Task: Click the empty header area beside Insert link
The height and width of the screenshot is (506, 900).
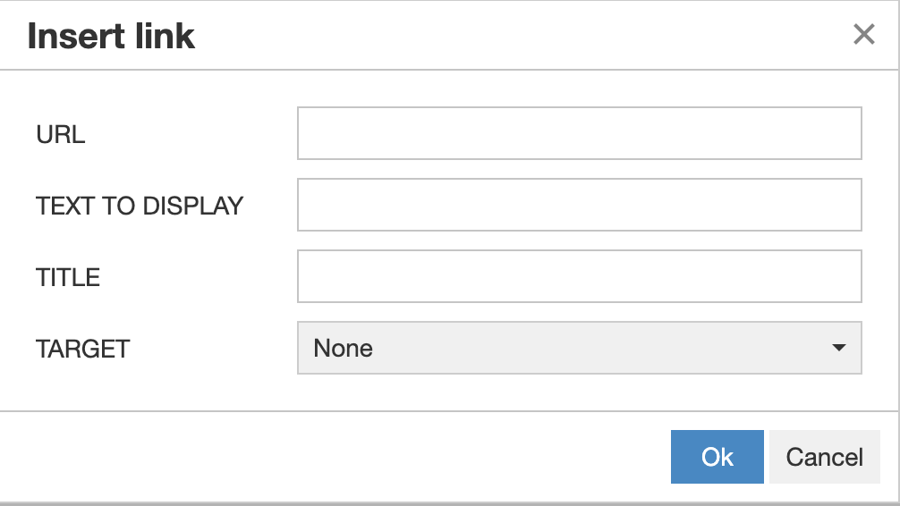Action: click(x=519, y=36)
